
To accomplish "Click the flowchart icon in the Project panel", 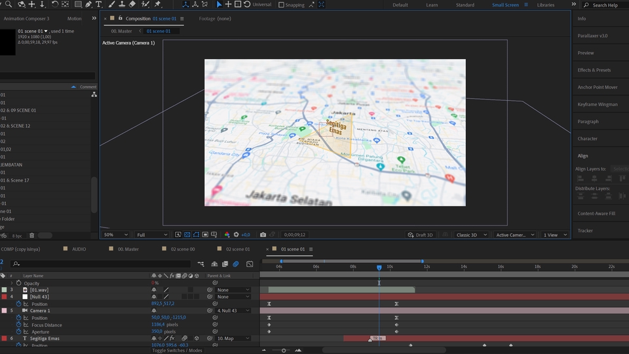I will (94, 94).
